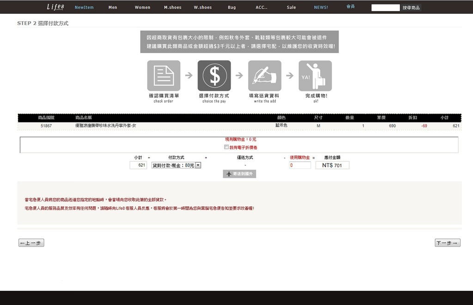The width and height of the screenshot is (473, 305).
Task: Focus the product search text box
Action: click(x=385, y=8)
